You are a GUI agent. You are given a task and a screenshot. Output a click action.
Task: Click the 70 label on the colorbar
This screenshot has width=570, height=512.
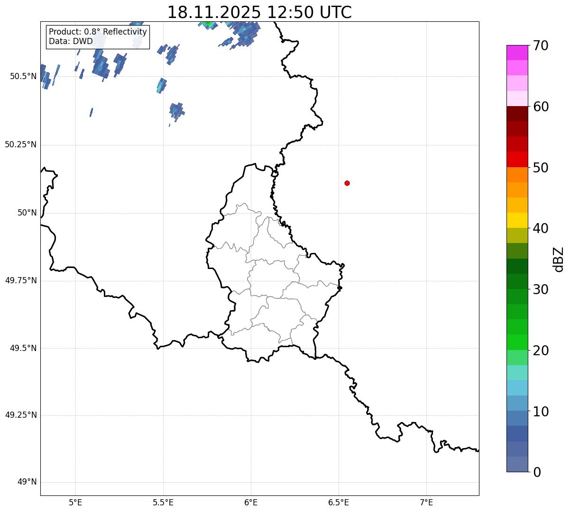pos(541,46)
